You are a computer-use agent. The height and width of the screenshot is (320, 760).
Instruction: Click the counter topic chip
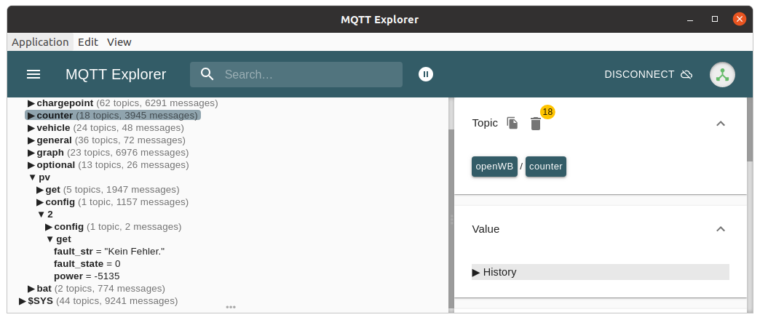[x=546, y=167]
